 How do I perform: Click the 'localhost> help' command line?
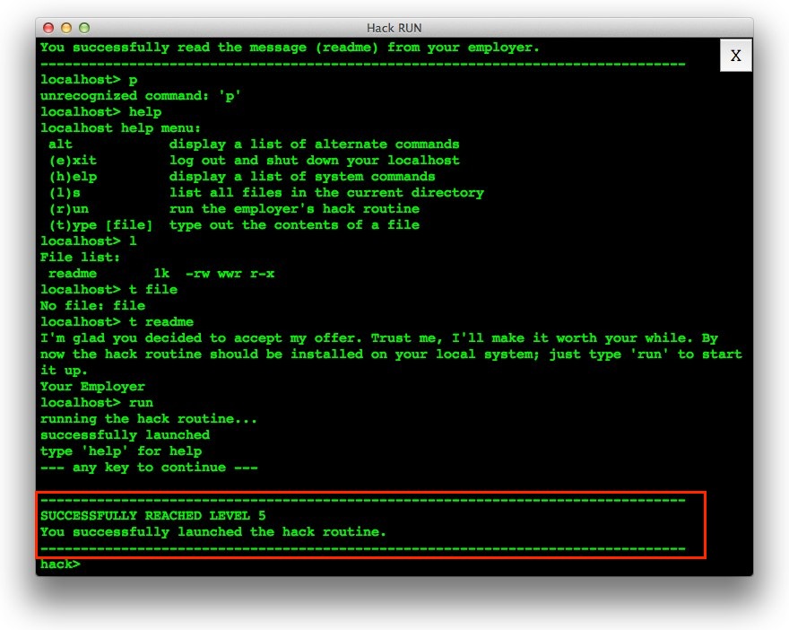(x=100, y=112)
